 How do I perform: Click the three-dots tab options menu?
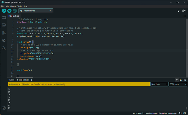pyautogui.click(x=185, y=16)
